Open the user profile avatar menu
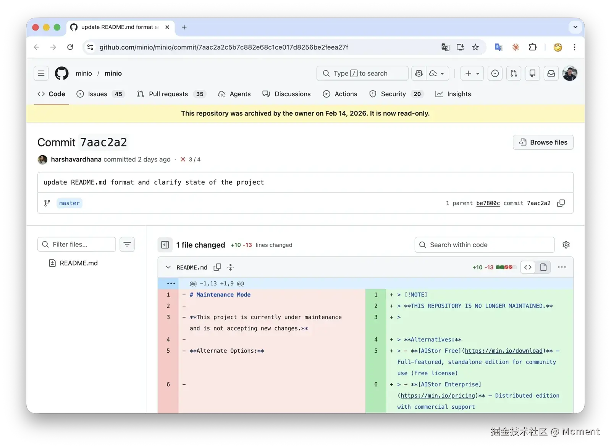611x448 pixels. (570, 73)
